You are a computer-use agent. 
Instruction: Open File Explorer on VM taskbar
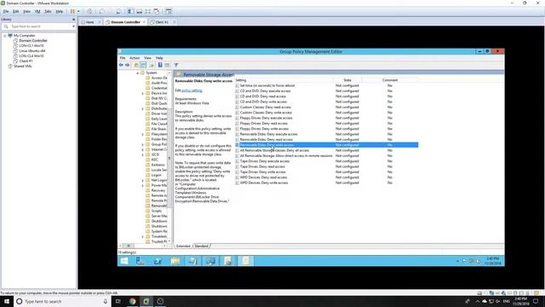click(x=175, y=261)
